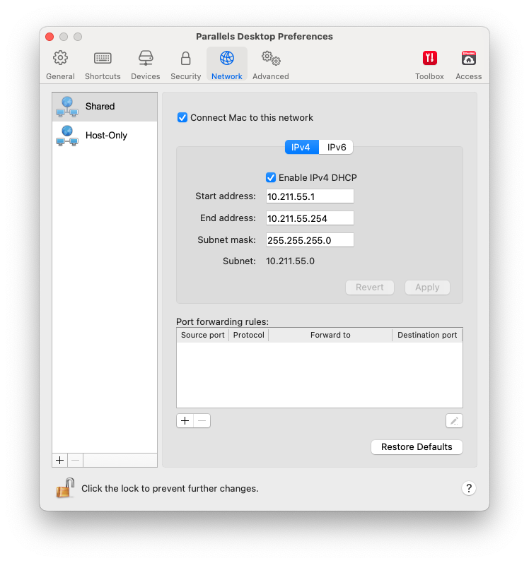This screenshot has width=529, height=563.
Task: Add a new port forwarding rule
Action: coord(185,421)
